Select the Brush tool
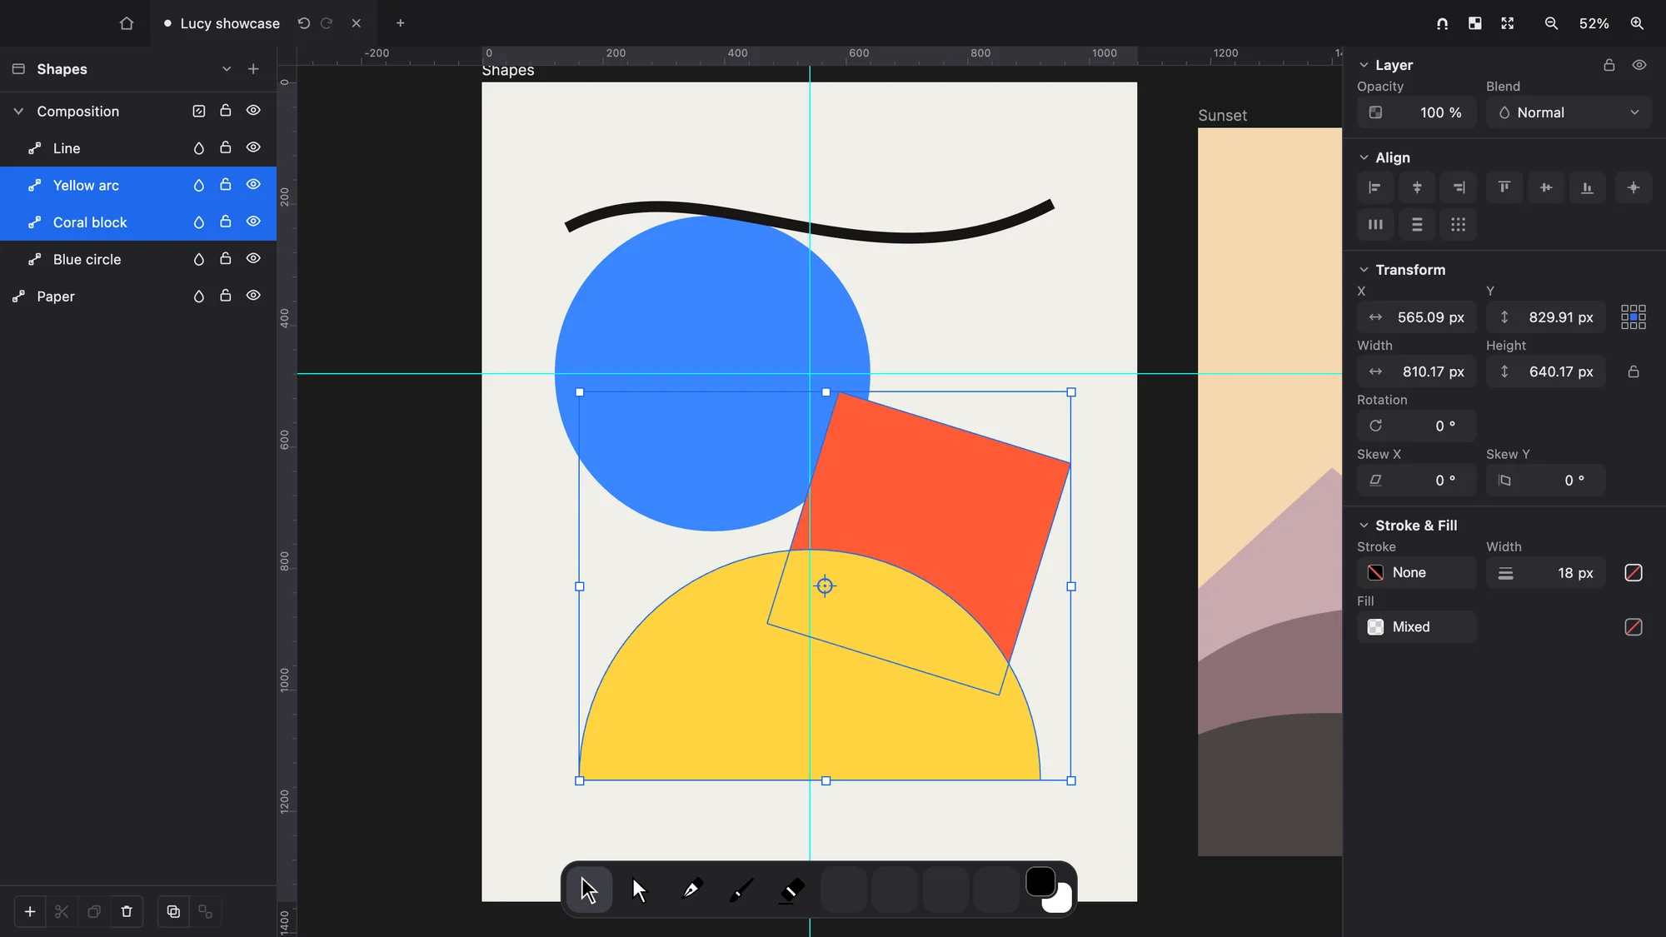Screen dimensions: 1666x937 point(741,890)
